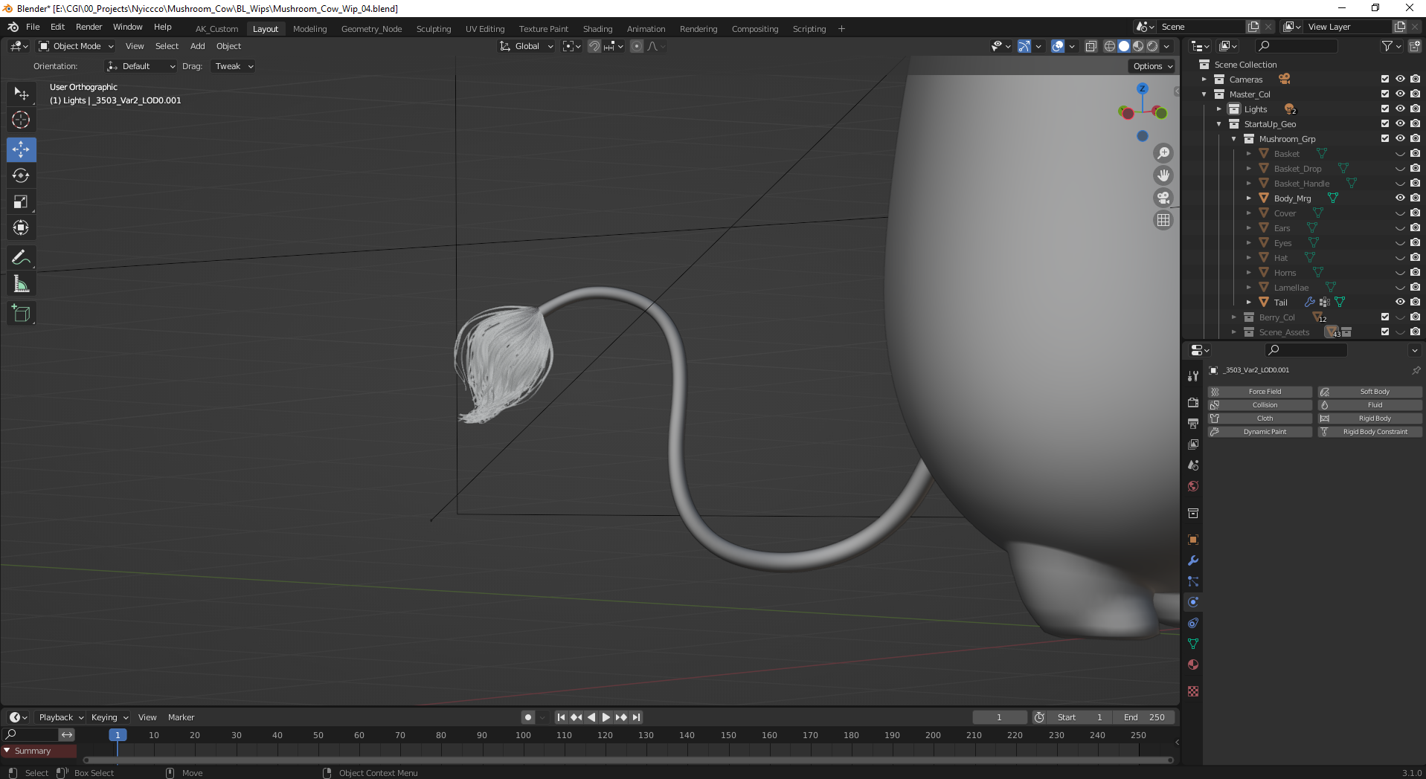Toggle X-ray mode in viewport header
The image size is (1426, 779).
click(x=1091, y=46)
